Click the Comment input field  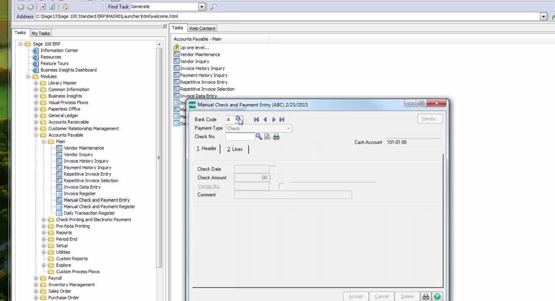(x=293, y=195)
